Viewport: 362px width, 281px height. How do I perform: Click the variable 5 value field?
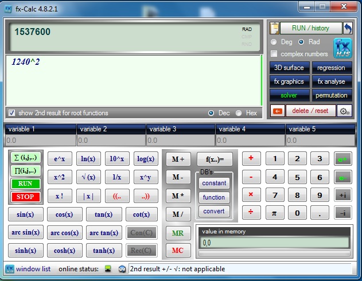point(320,140)
